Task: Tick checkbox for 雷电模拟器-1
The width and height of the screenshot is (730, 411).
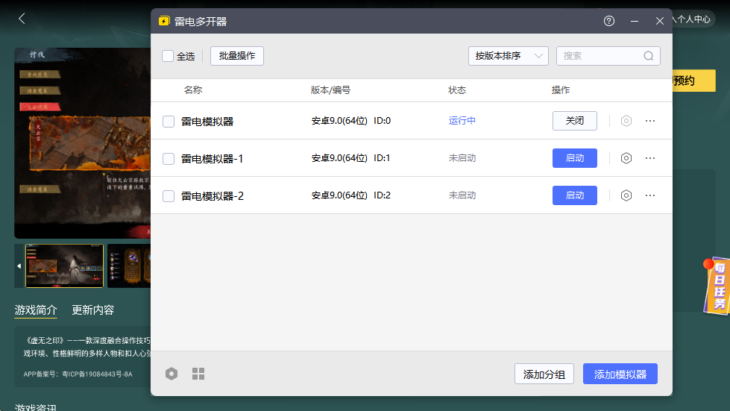Action: pyautogui.click(x=169, y=159)
